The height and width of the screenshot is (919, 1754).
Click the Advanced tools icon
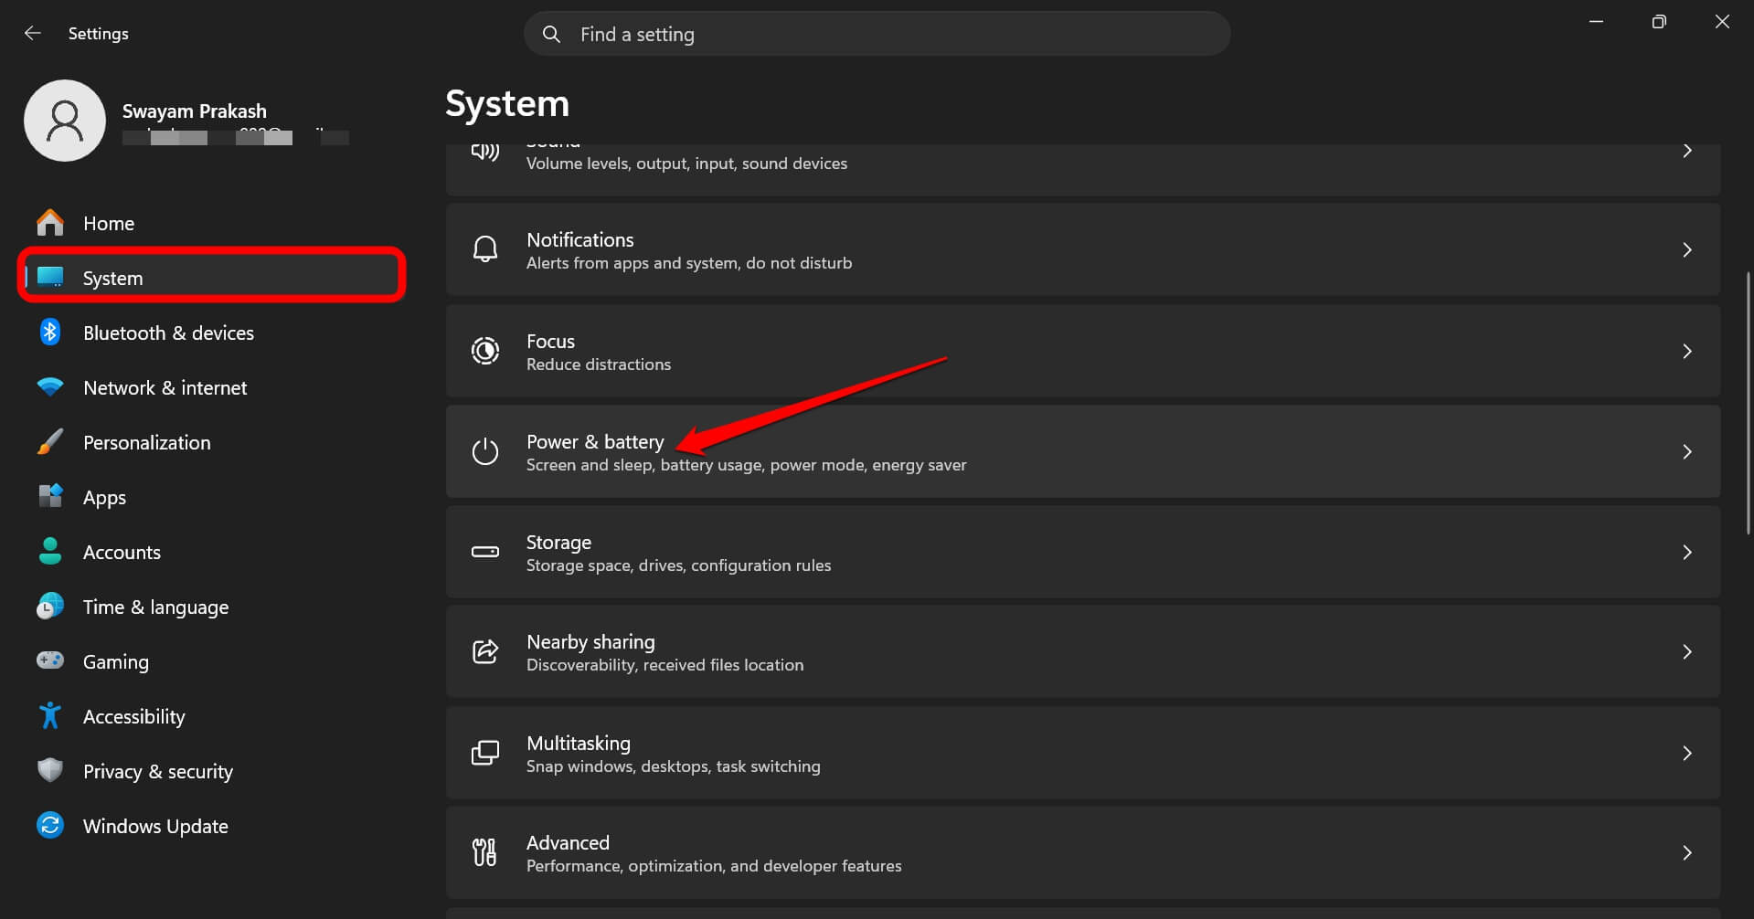point(485,852)
